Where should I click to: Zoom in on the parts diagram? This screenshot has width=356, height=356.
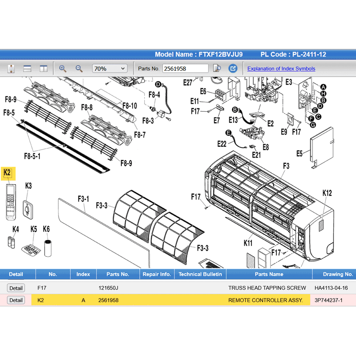[x=63, y=69]
